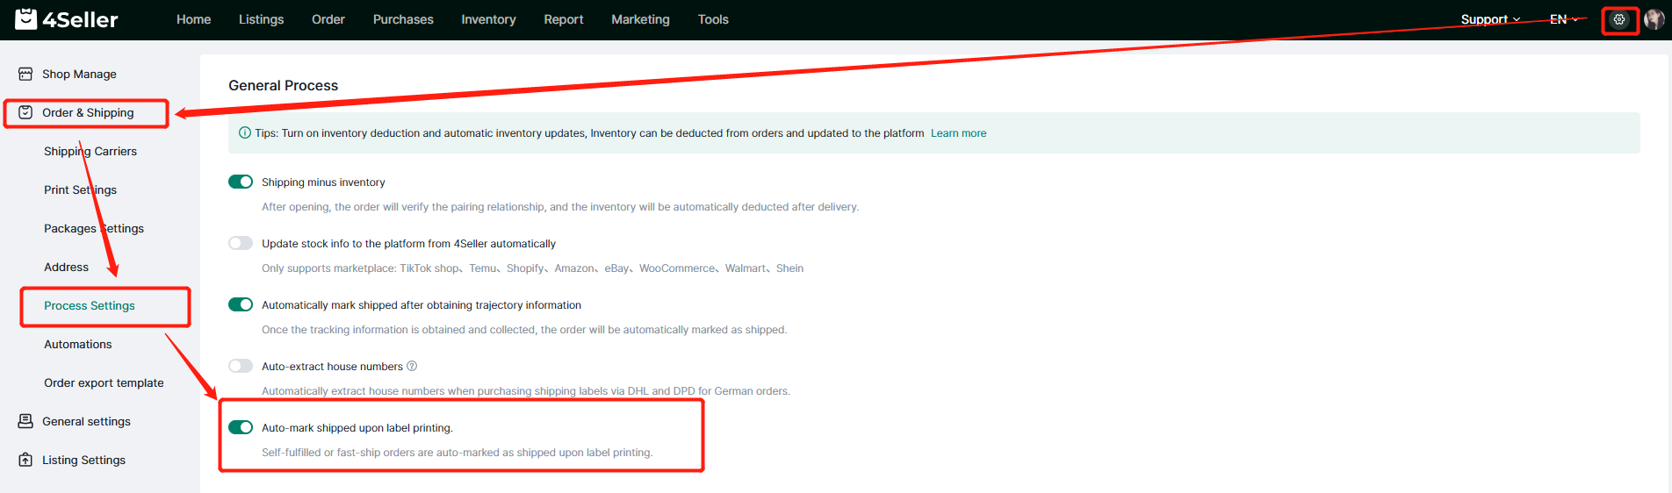1672x493 pixels.
Task: Enable Update stock info to platform toggle
Action: pos(241,244)
